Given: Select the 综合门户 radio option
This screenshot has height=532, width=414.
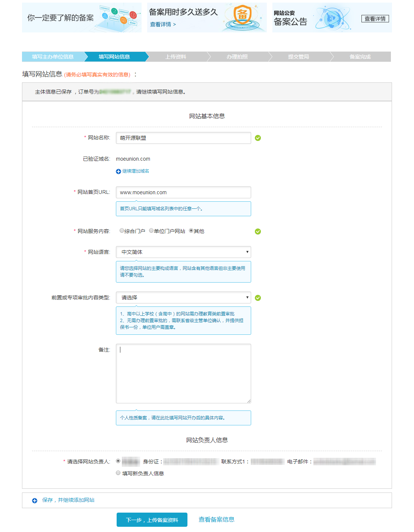Looking at the screenshot, I should [x=121, y=231].
